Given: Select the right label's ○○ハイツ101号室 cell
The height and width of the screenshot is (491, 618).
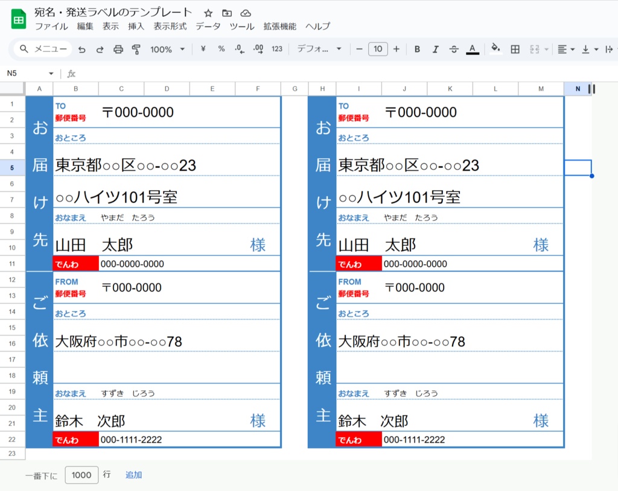Looking at the screenshot, I should point(450,191).
